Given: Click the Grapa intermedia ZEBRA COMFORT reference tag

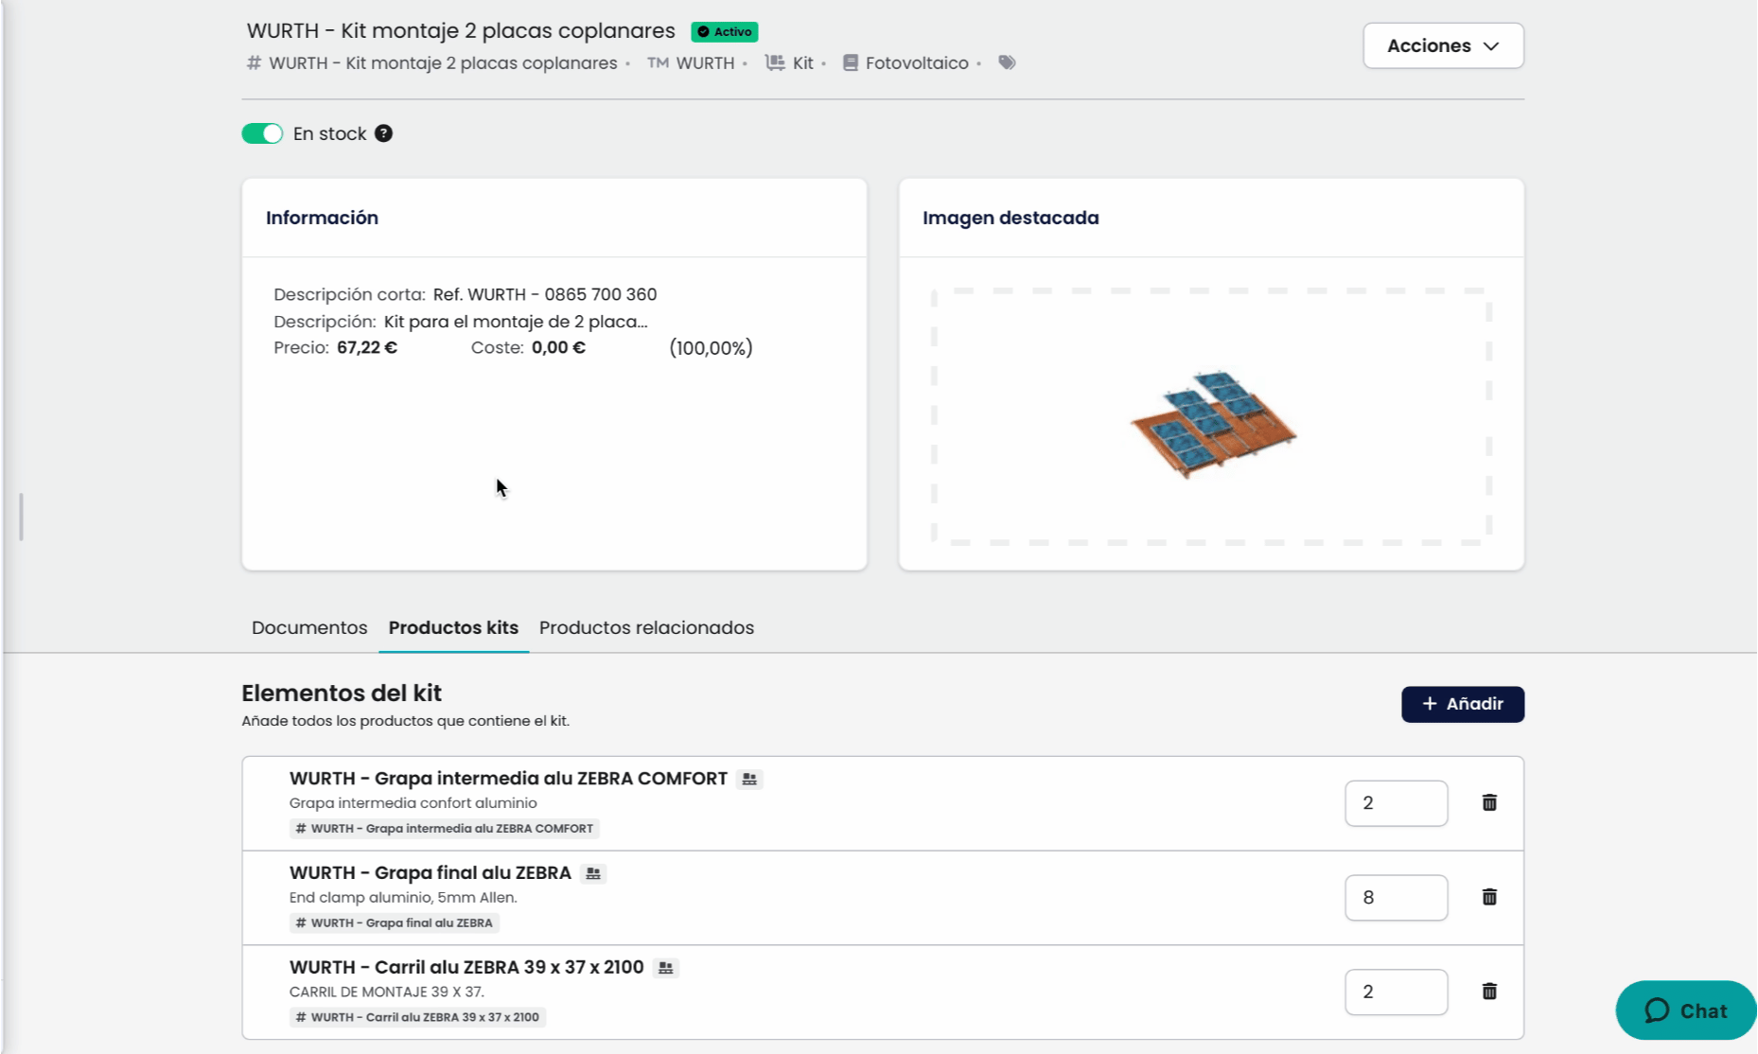Looking at the screenshot, I should [445, 828].
